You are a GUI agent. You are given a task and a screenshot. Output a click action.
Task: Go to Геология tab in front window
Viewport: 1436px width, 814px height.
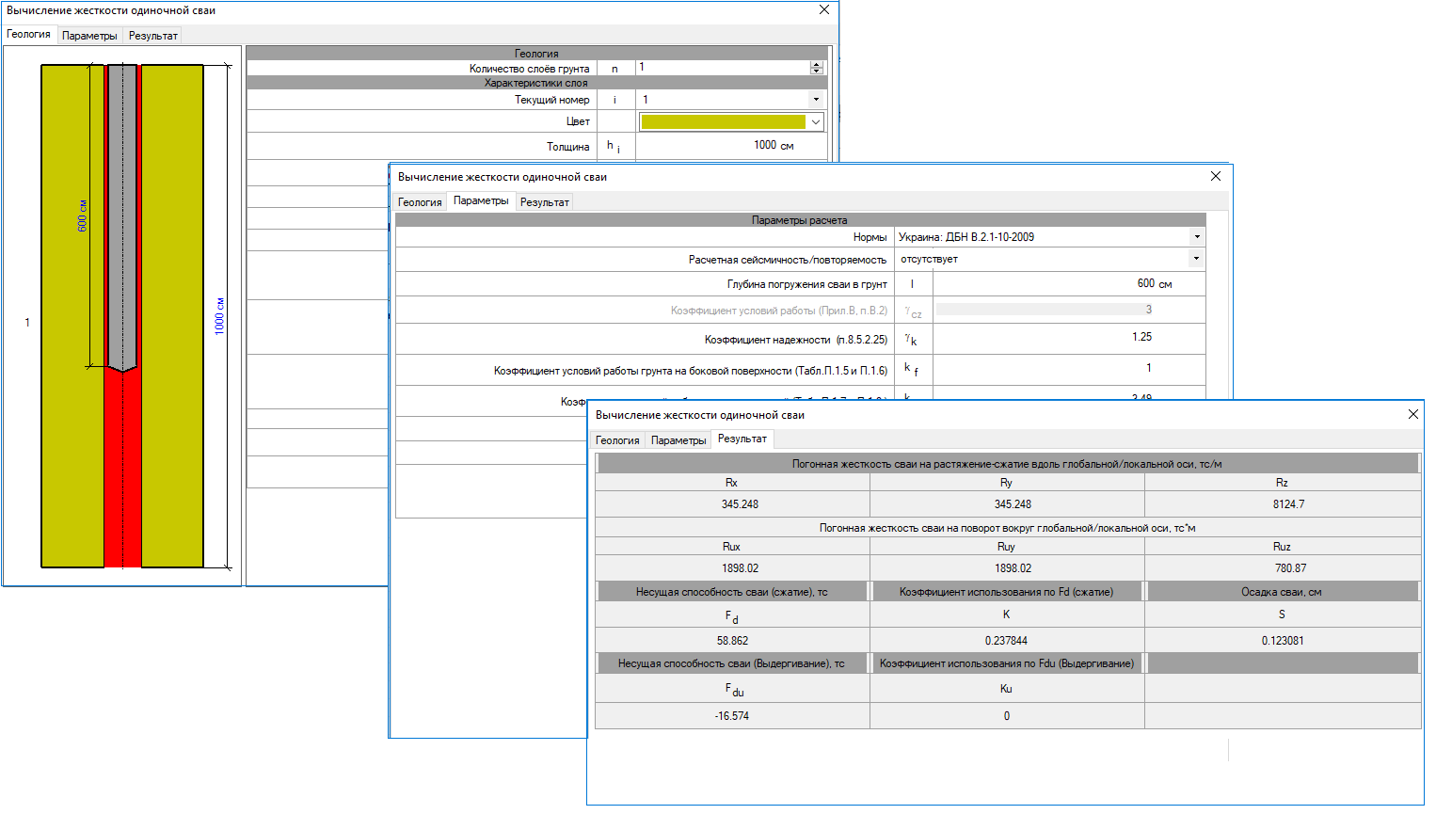coord(617,440)
